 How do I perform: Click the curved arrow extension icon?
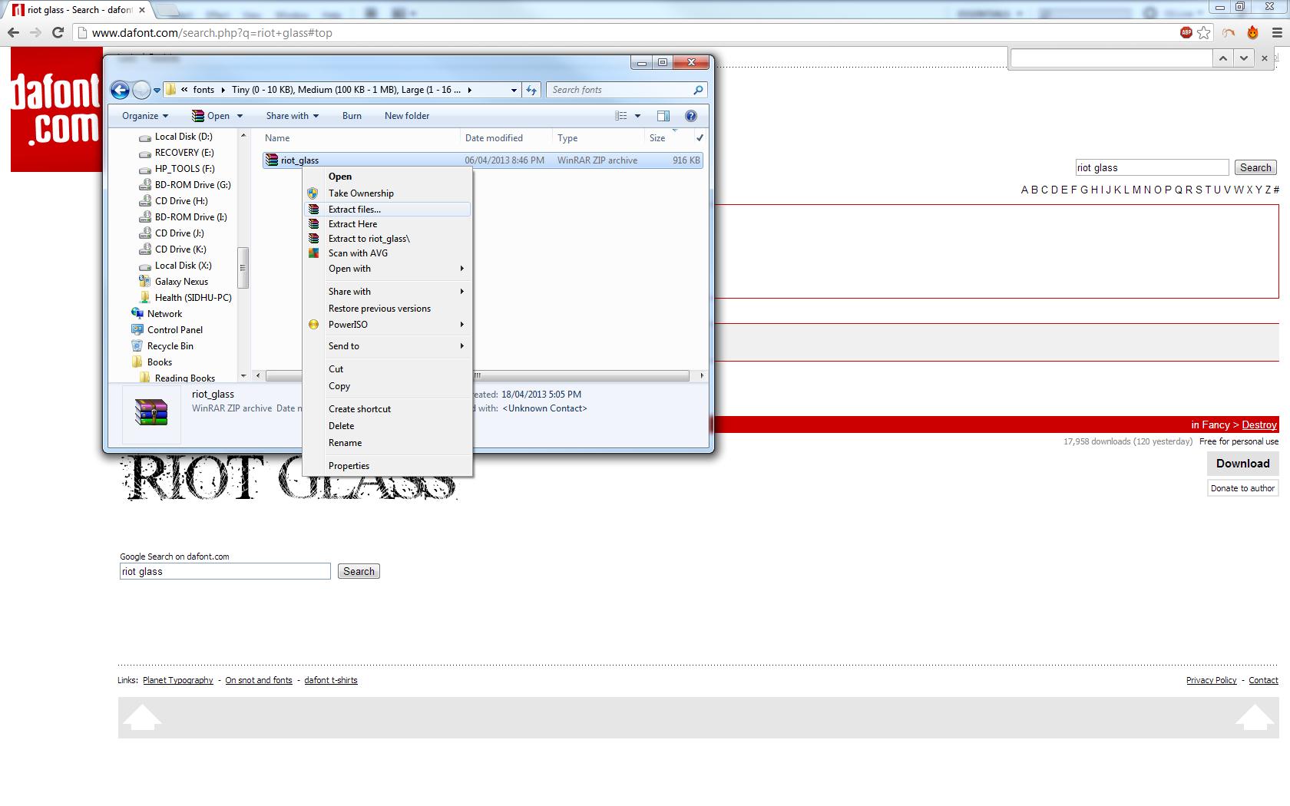(1229, 32)
